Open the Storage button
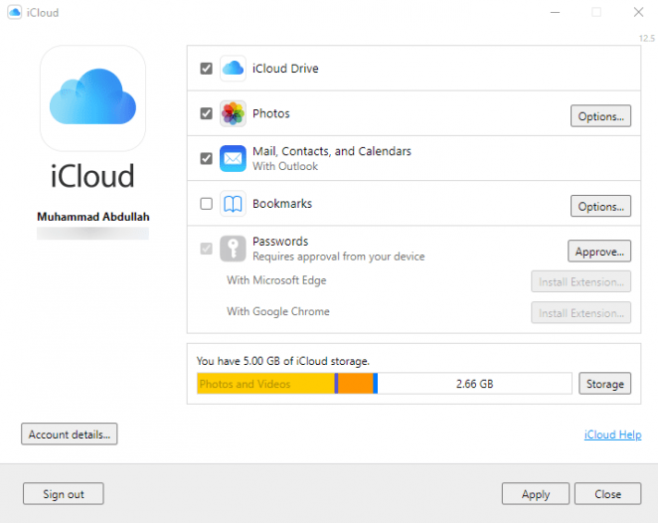 604,384
